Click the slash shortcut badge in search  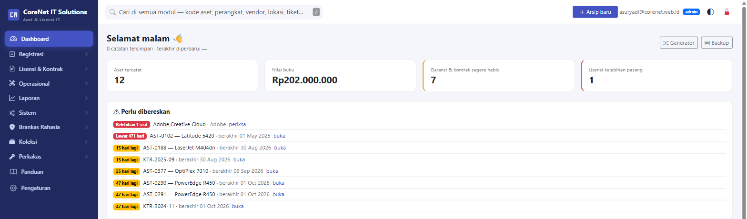(x=316, y=12)
